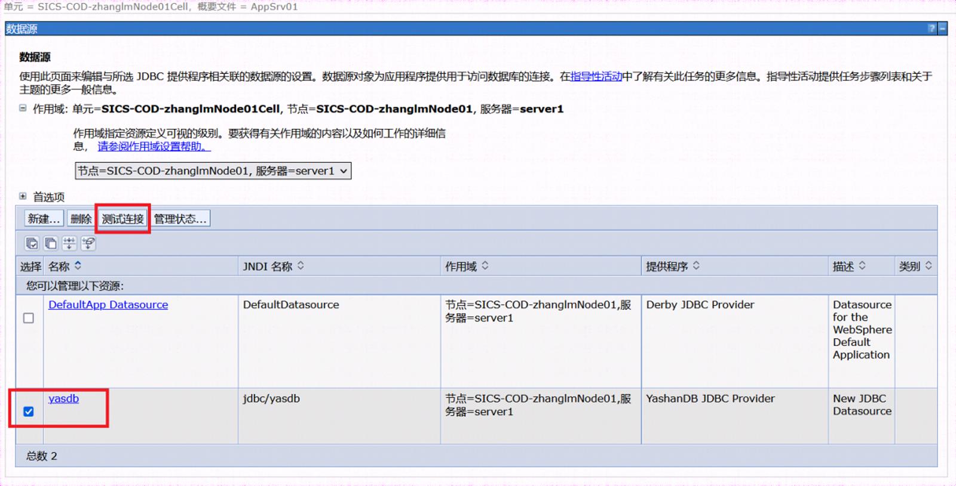Sort by the 提供程序 column arrows

tap(697, 266)
